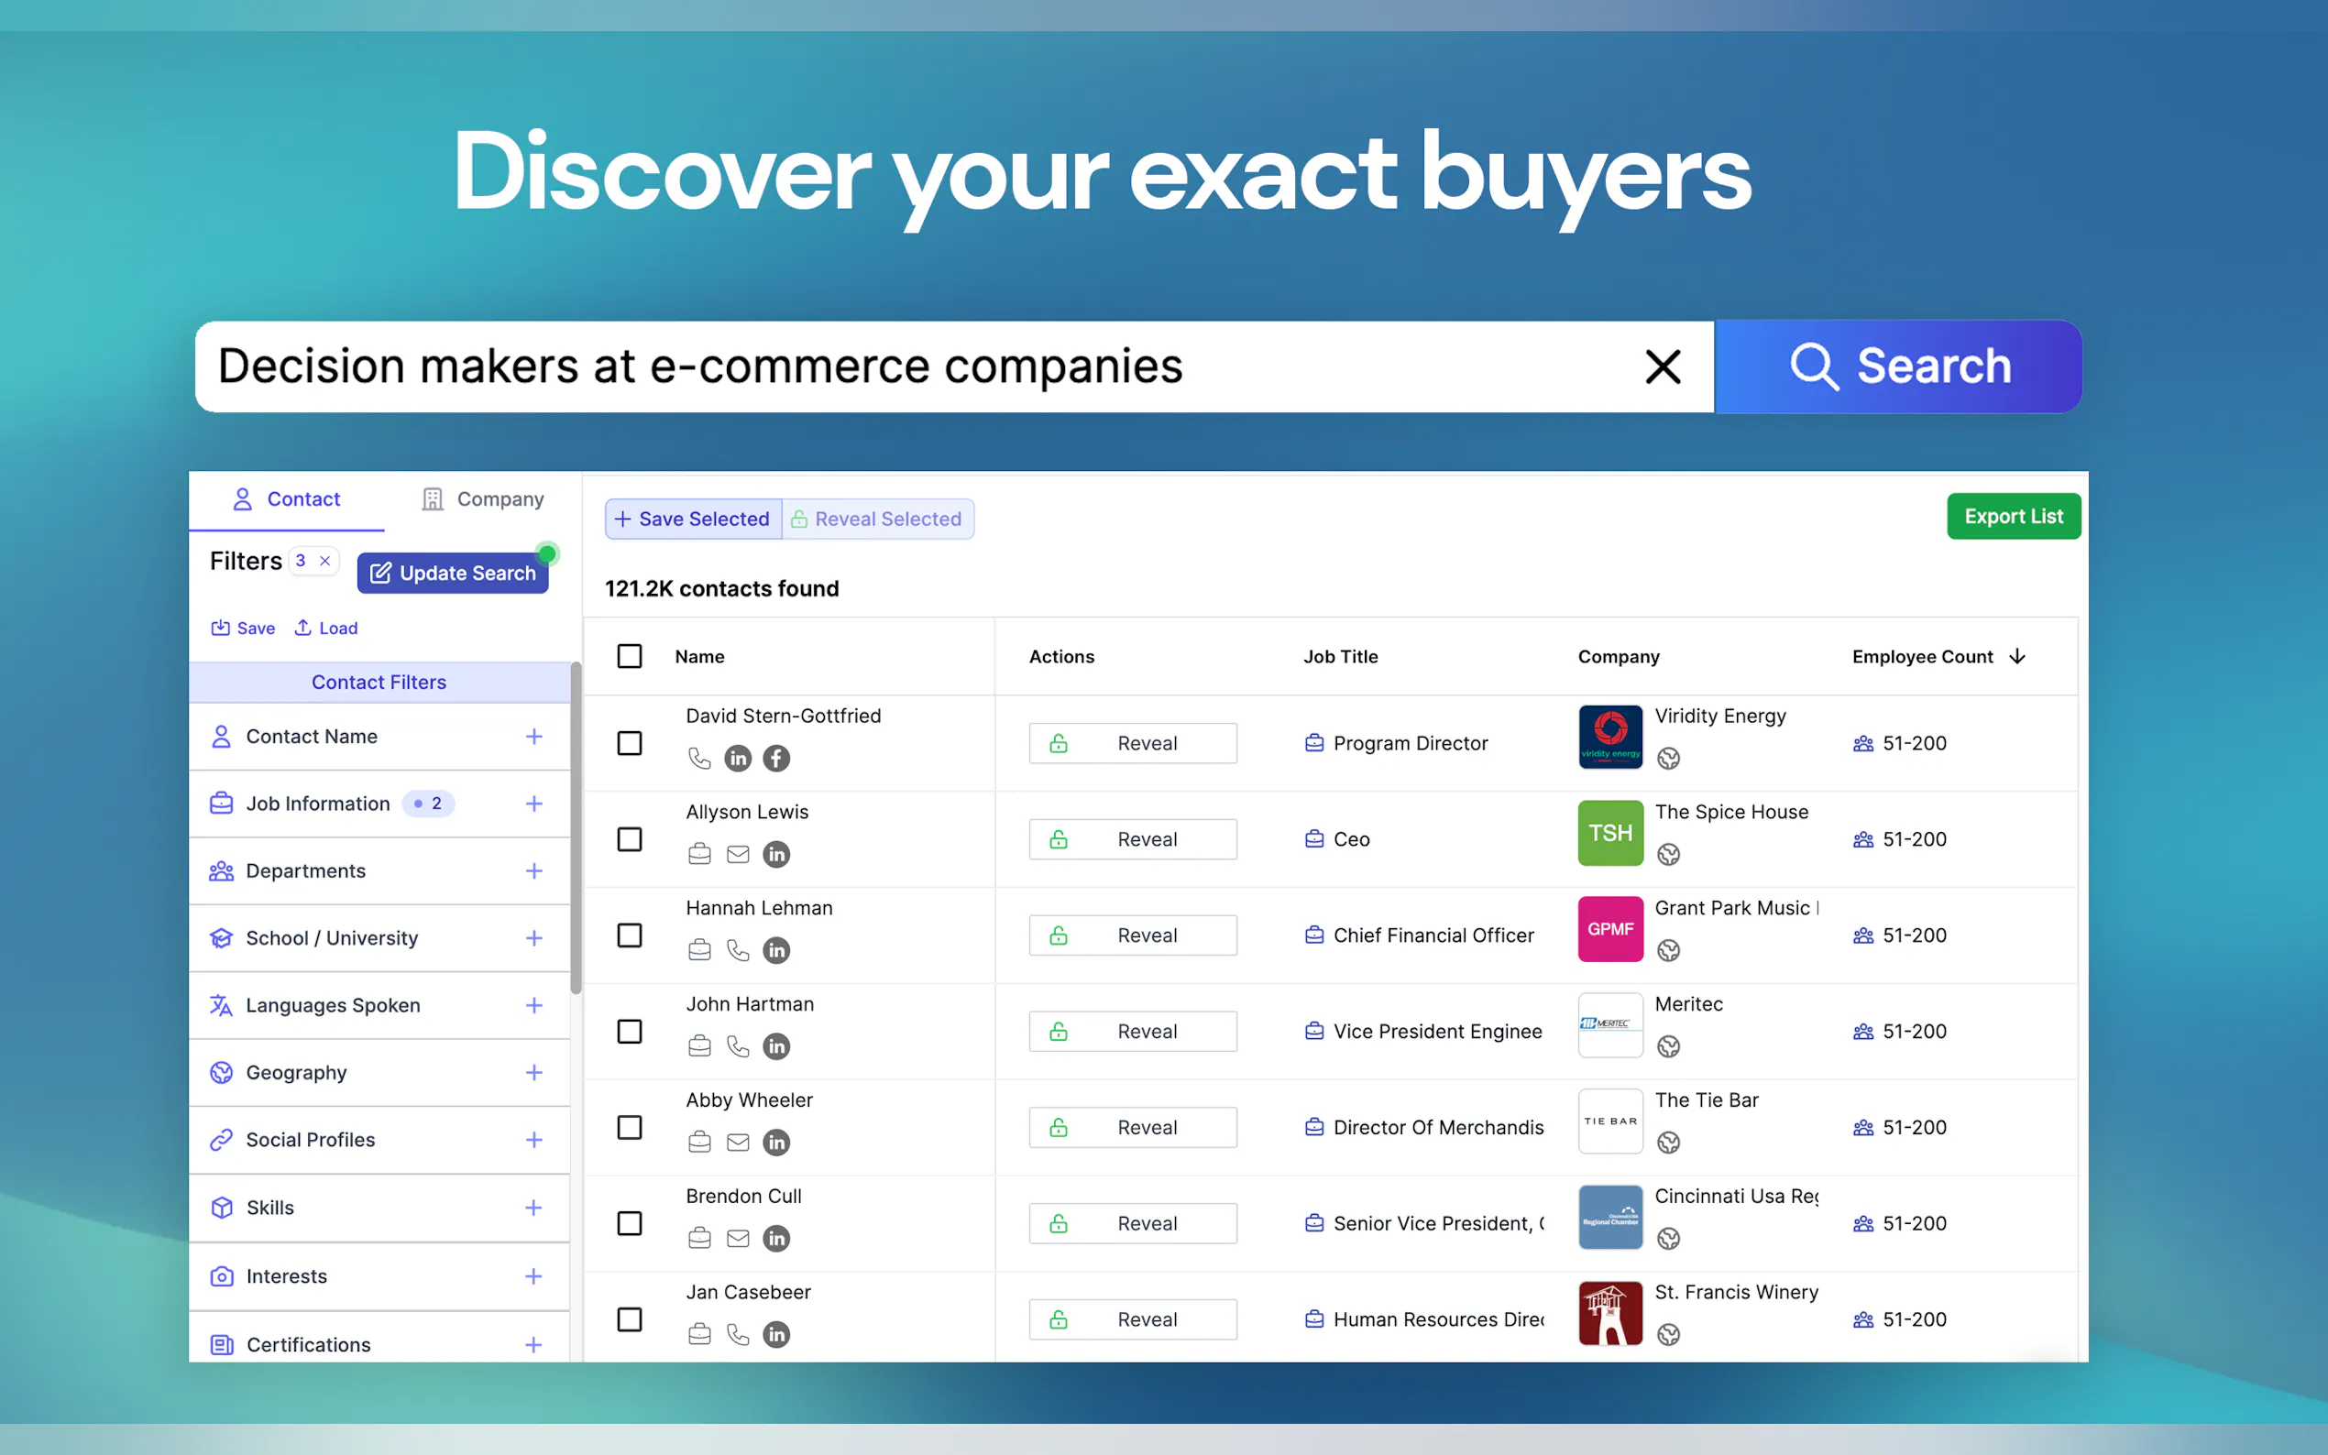This screenshot has width=2328, height=1455.
Task: Select the Contact tab
Action: click(286, 499)
